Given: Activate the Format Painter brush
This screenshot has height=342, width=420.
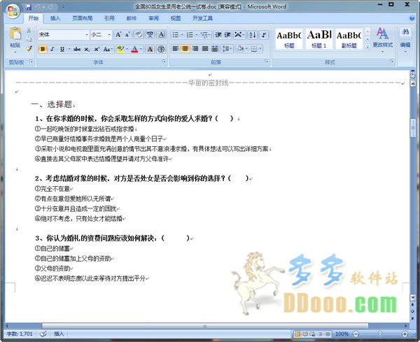Looking at the screenshot, I should (29, 48).
